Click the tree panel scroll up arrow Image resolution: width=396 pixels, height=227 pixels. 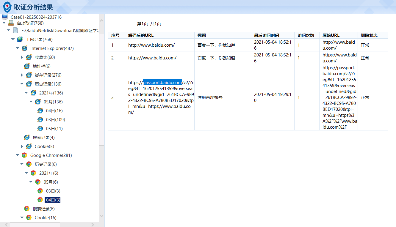click(x=102, y=21)
